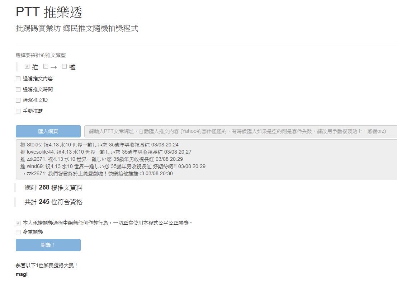Click the 開獎！ button

[48, 245]
